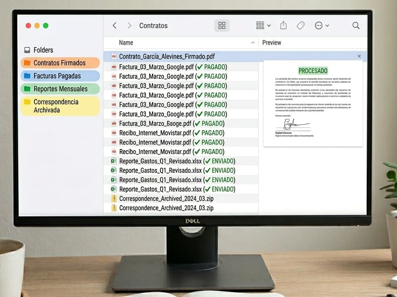Click the Share icon in toolbar
This screenshot has width=397, height=297.
tap(283, 25)
